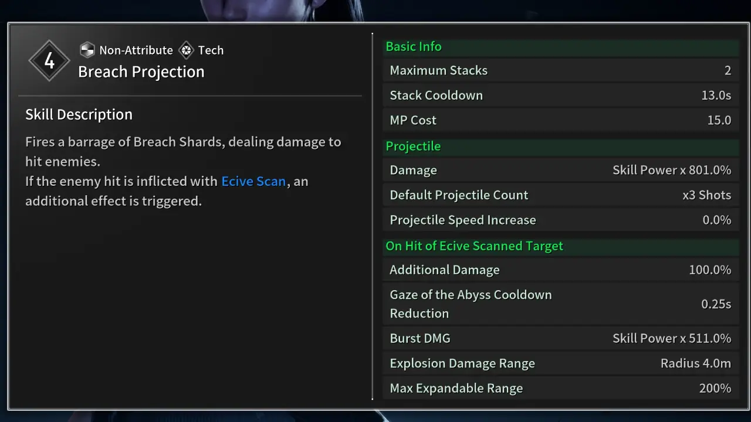751x422 pixels.
Task: Click the Breach Projection skill title
Action: [141, 72]
